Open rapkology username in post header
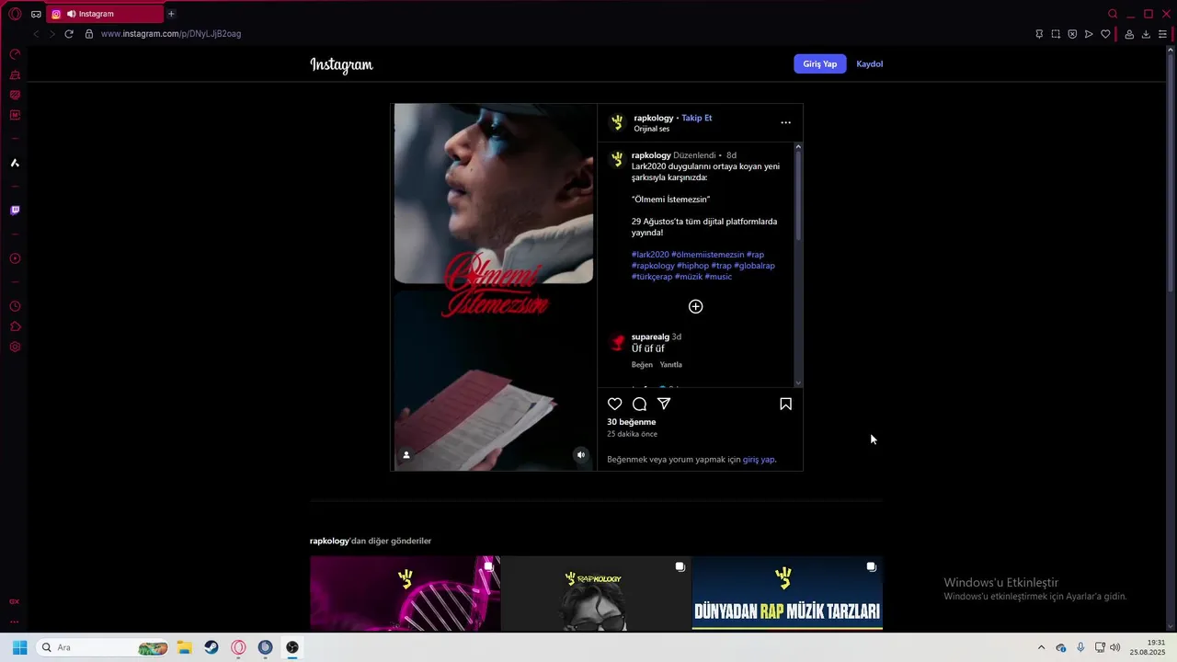Screen dimensions: 1177x662 pos(654,118)
